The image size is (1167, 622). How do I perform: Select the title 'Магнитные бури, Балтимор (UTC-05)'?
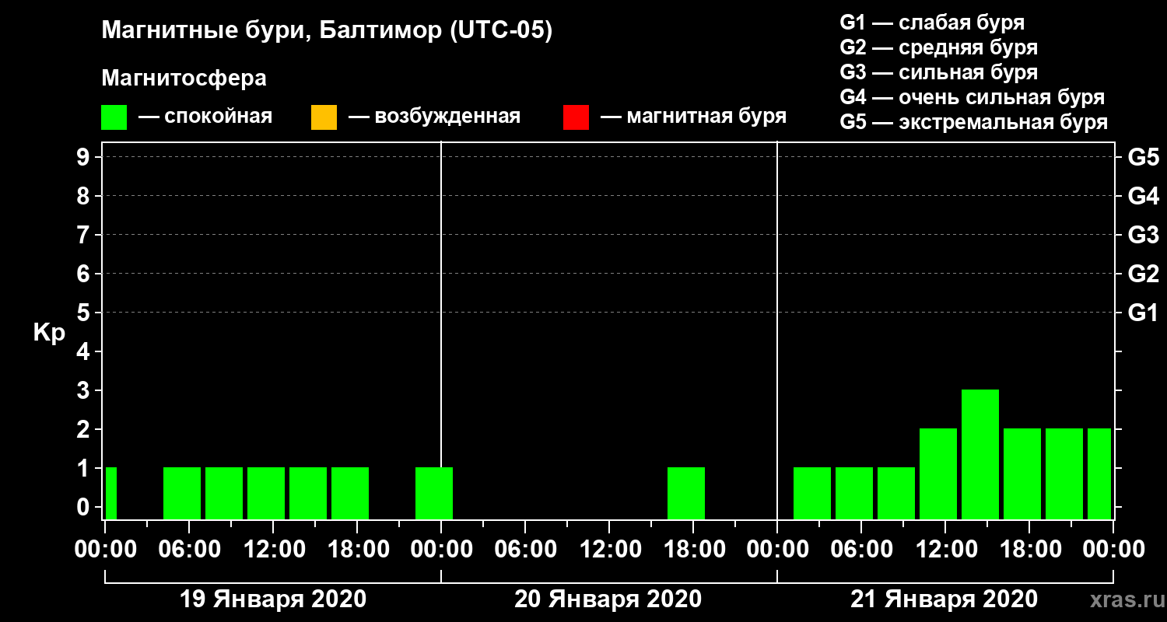coord(327,31)
